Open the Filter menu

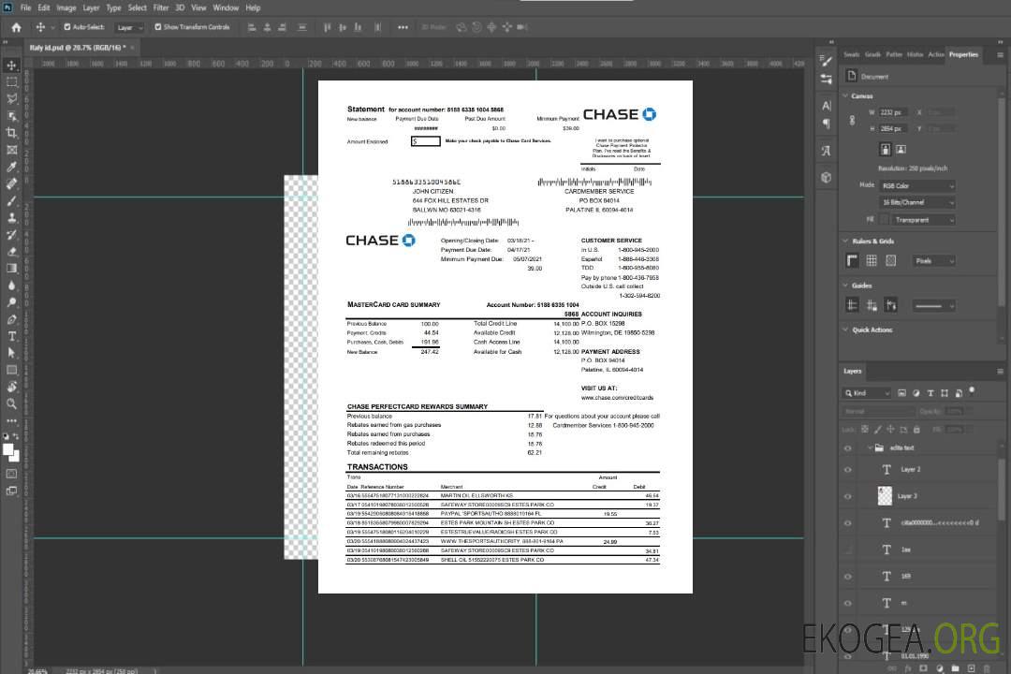point(161,7)
